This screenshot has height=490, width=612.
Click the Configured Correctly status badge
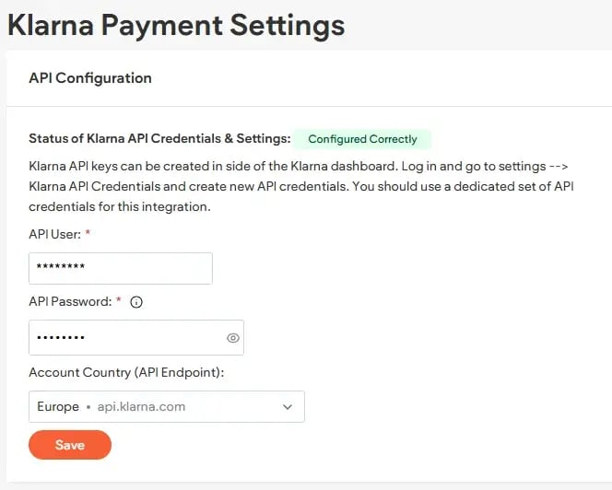(362, 139)
